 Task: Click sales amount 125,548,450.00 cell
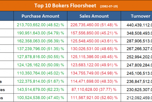[x=94, y=41]
